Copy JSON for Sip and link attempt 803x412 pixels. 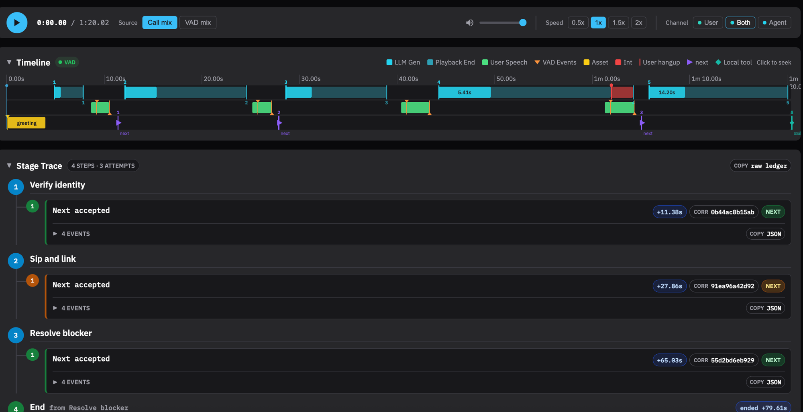[765, 308]
